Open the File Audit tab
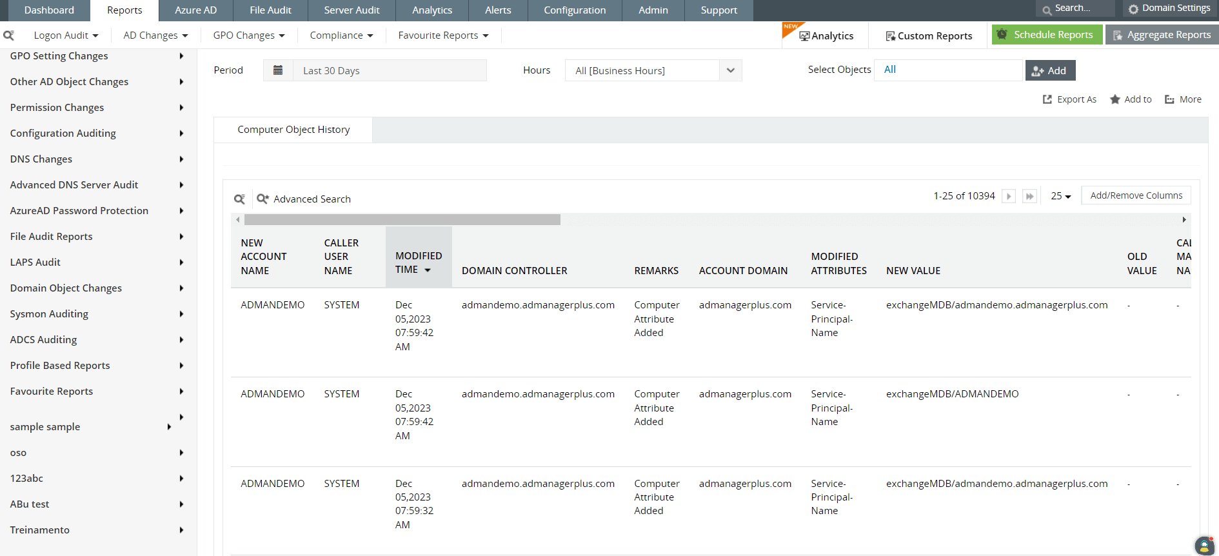 [271, 10]
